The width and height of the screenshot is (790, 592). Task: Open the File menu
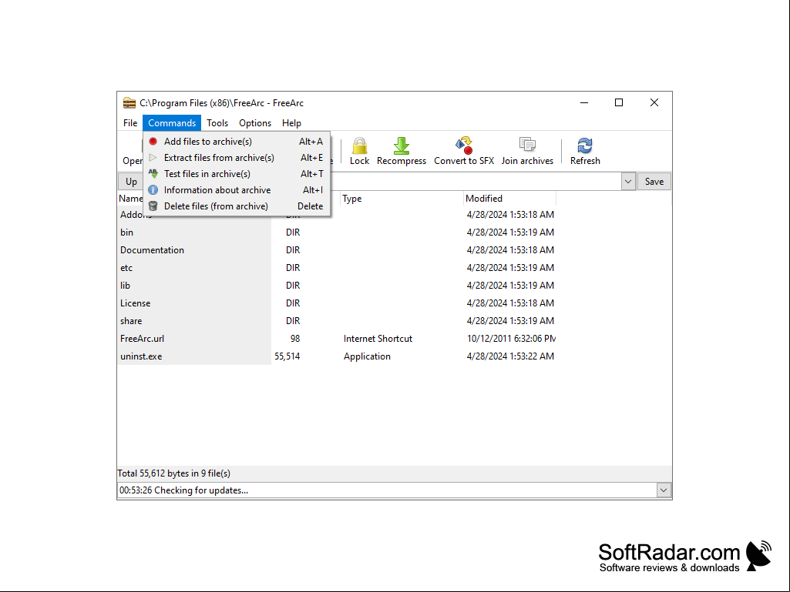130,123
